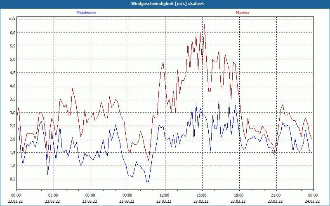Select the red Maxima legend label
Image resolution: width=330 pixels, height=206 pixels.
(243, 13)
